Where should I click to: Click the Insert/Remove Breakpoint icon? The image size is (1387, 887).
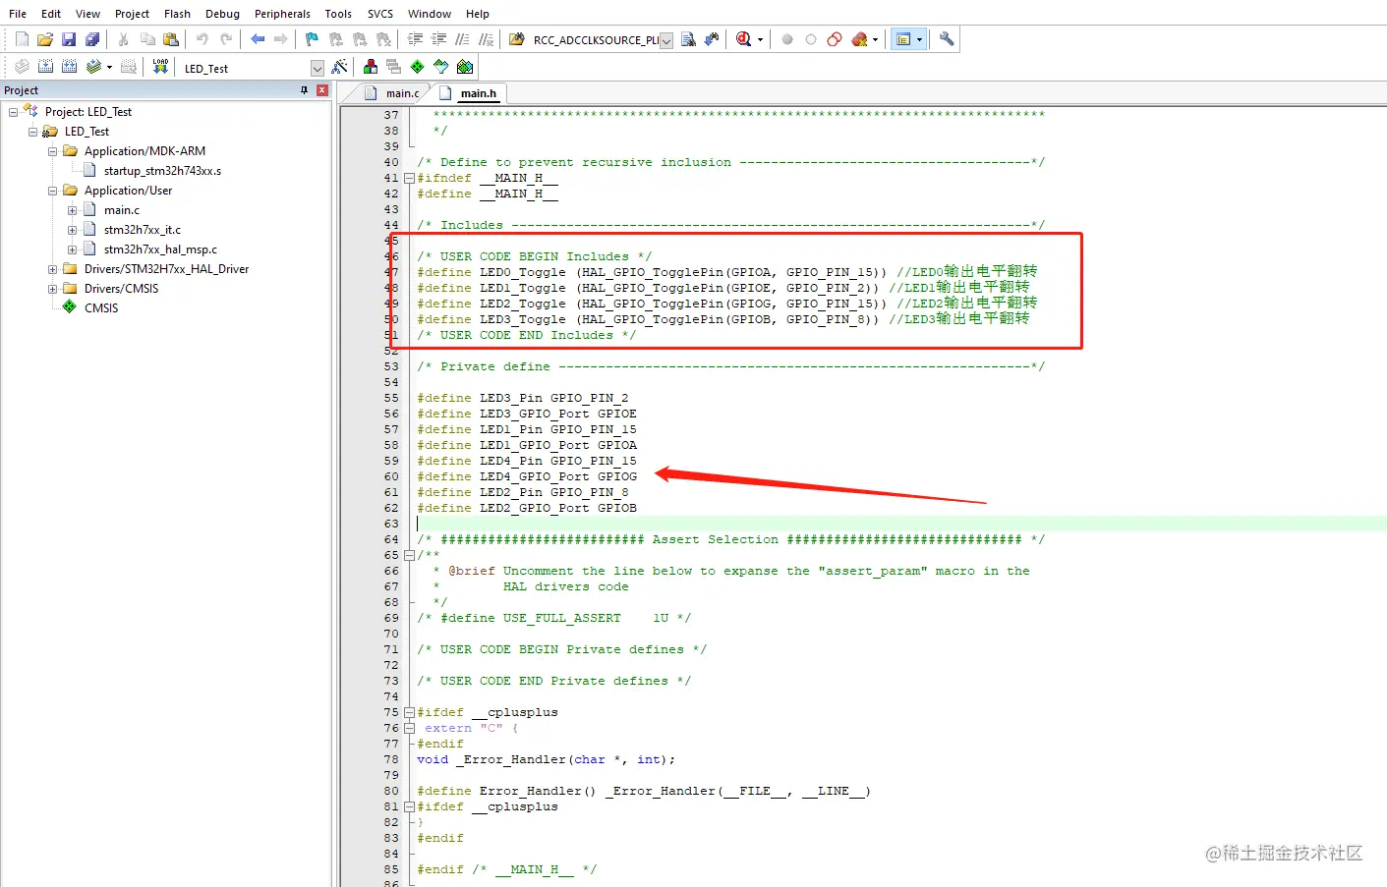(x=787, y=39)
